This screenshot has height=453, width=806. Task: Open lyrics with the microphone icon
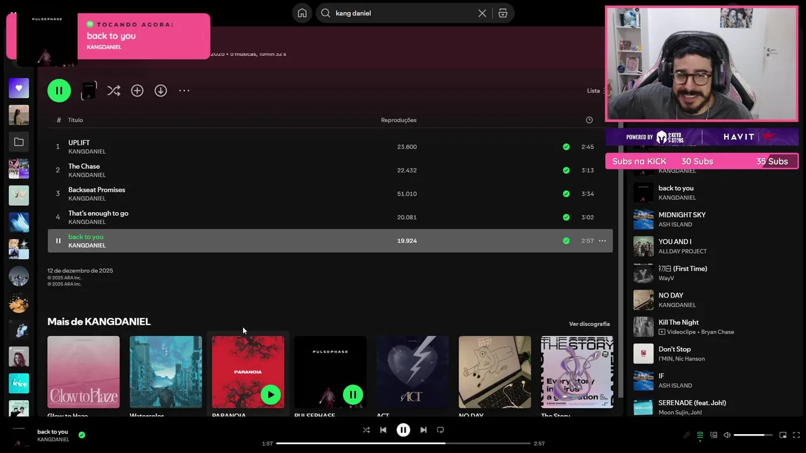tap(687, 435)
